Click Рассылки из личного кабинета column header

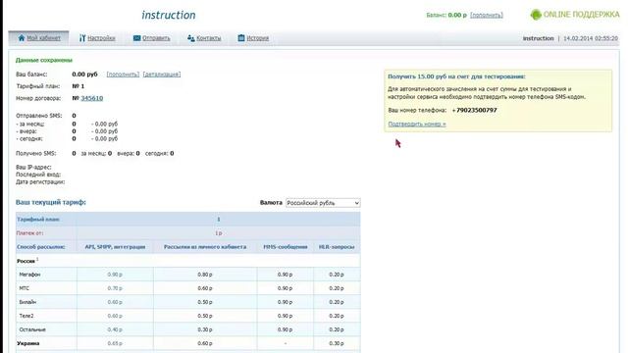(205, 247)
